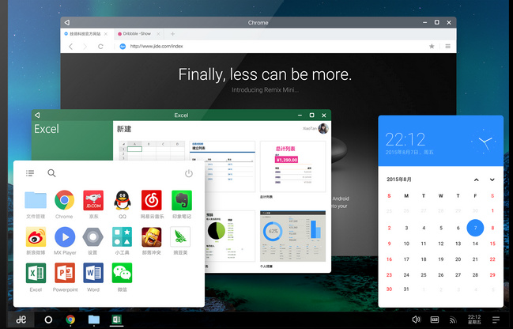
Task: Open the Chrome hamburger menu
Action: (x=447, y=47)
